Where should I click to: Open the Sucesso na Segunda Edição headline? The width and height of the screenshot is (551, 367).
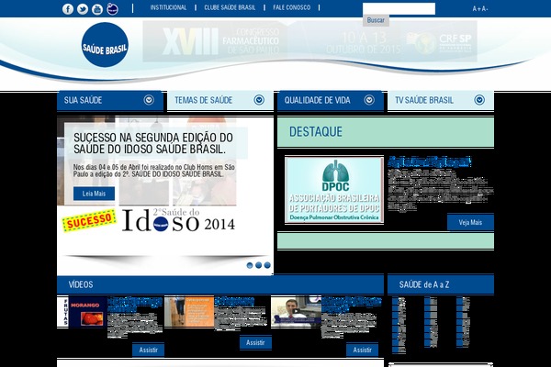pyautogui.click(x=153, y=143)
